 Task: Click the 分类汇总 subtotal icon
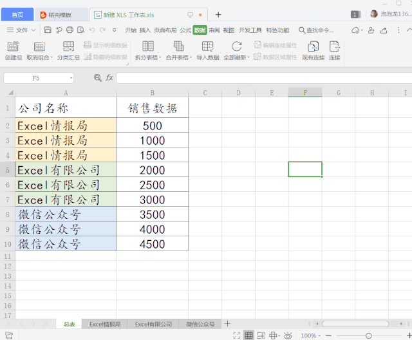click(x=69, y=51)
